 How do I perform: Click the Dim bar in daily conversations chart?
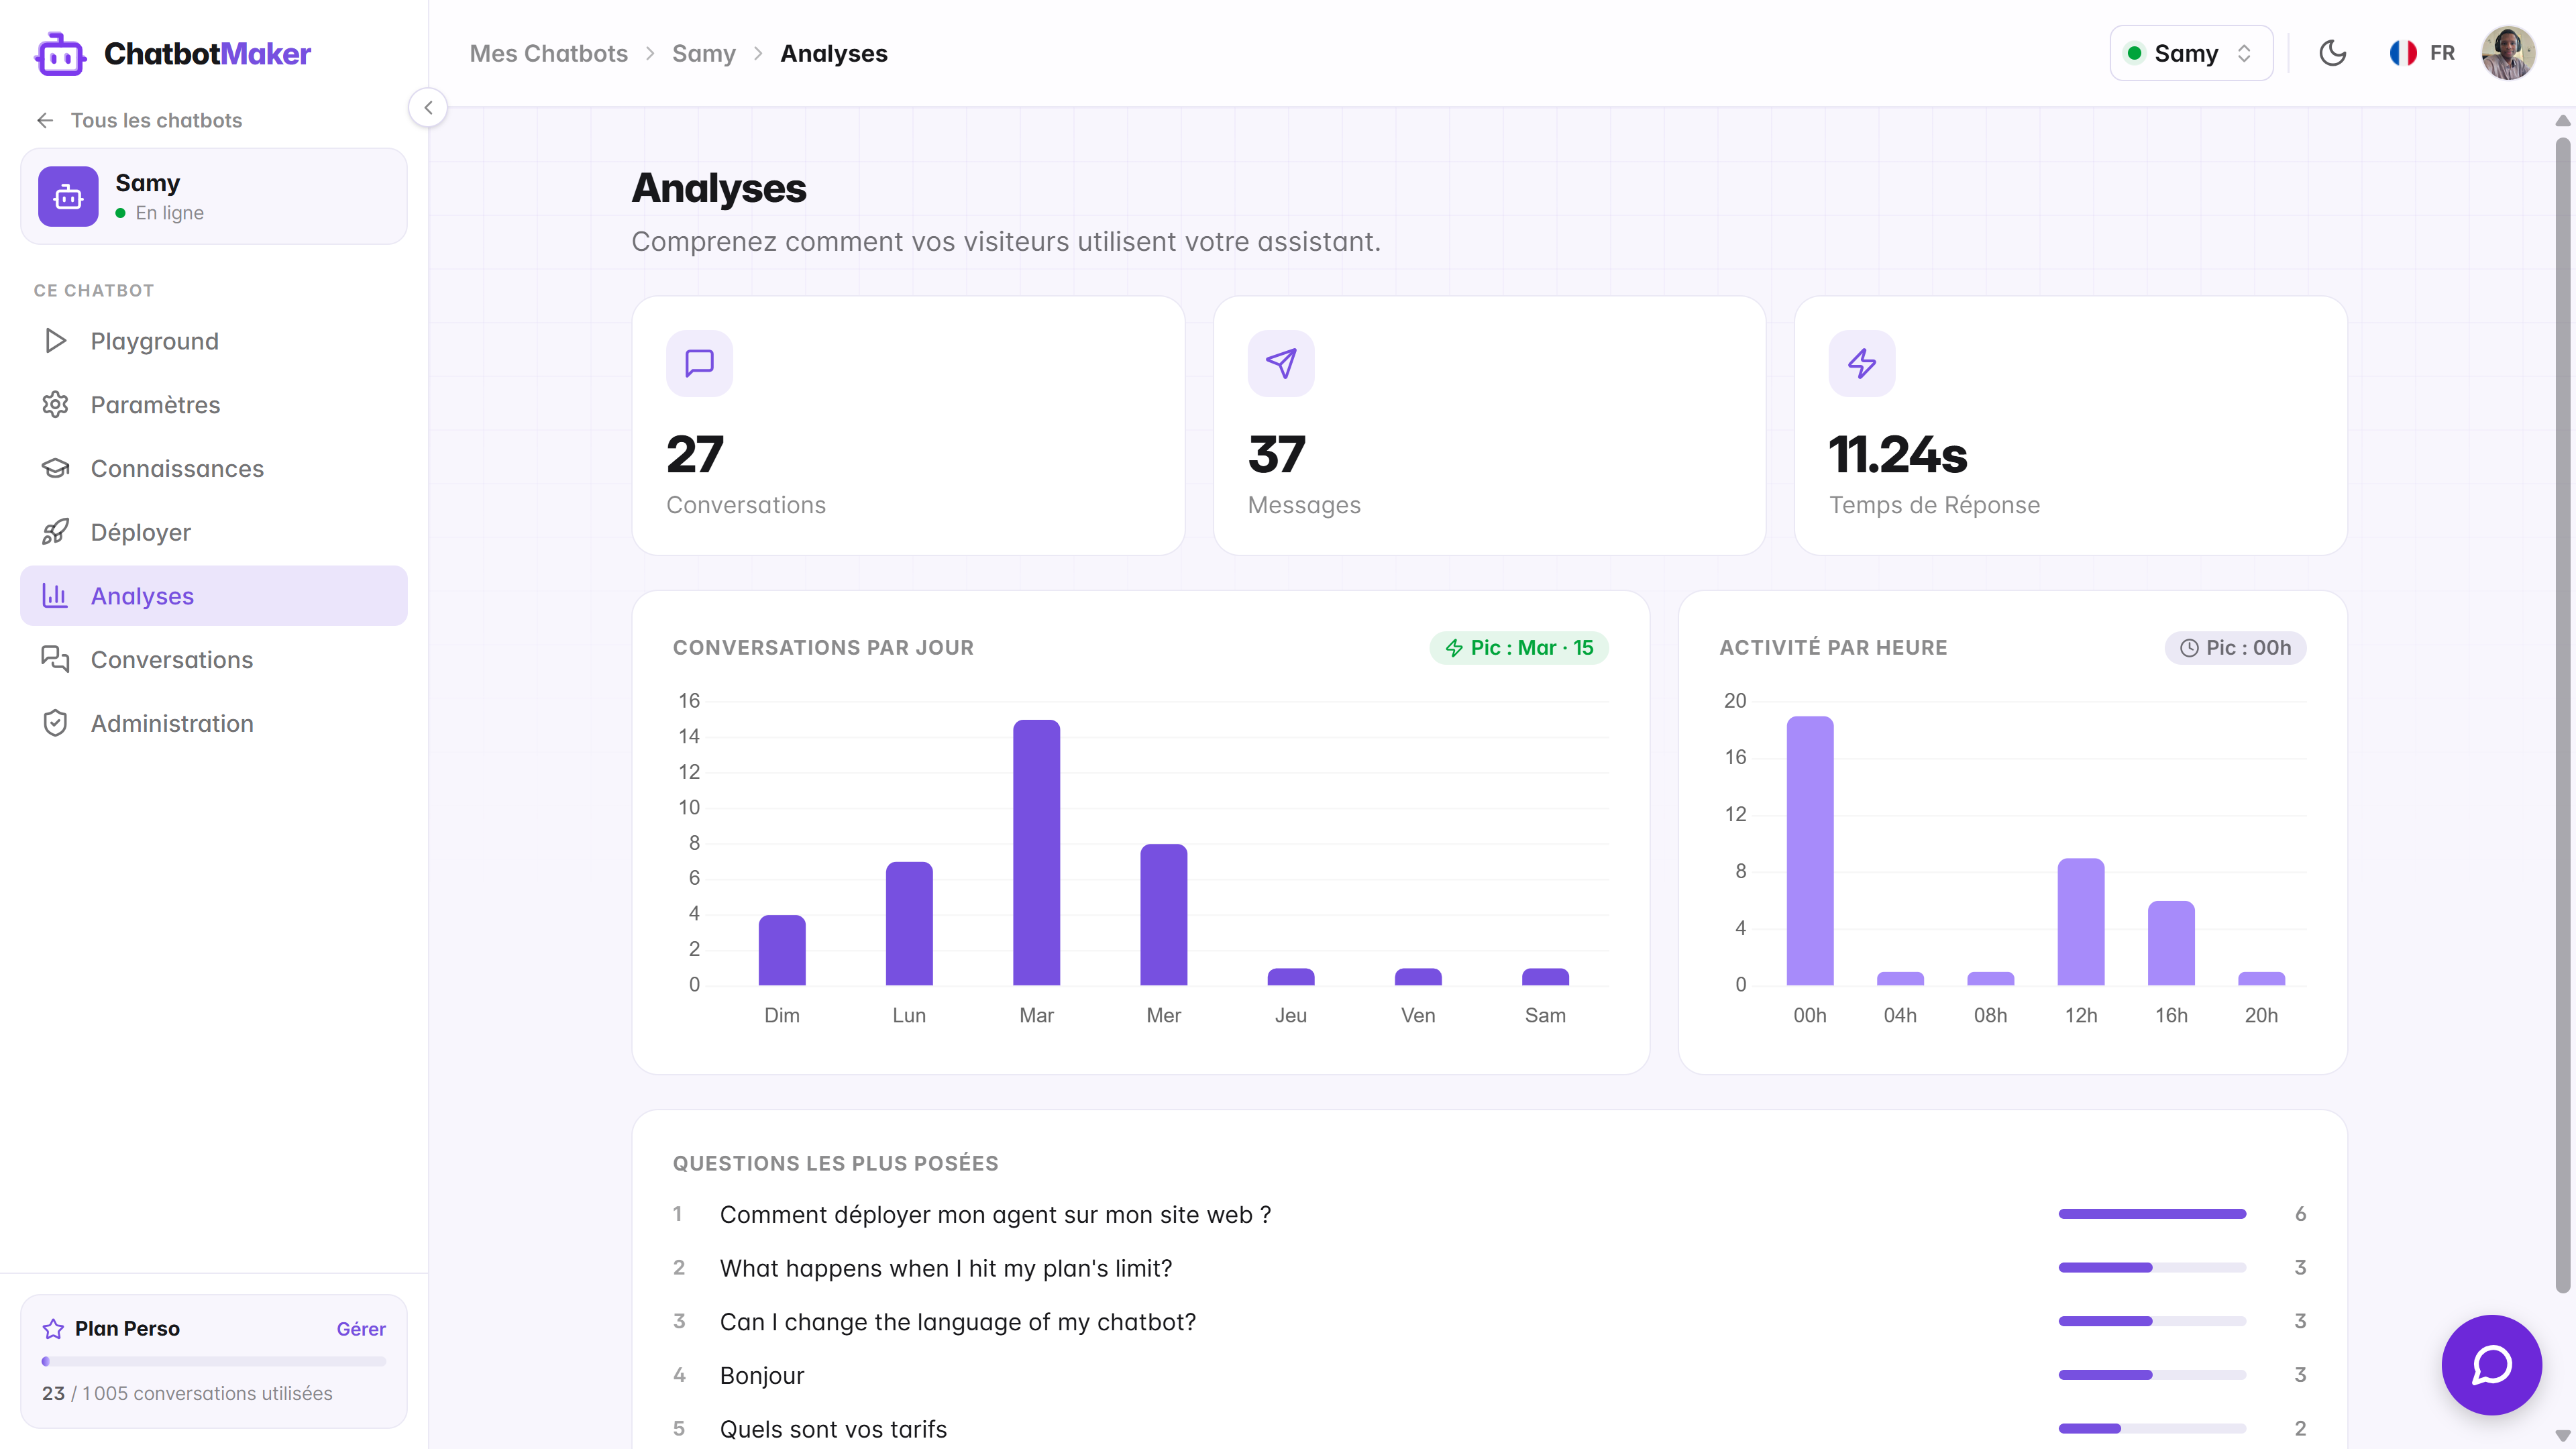pos(782,950)
